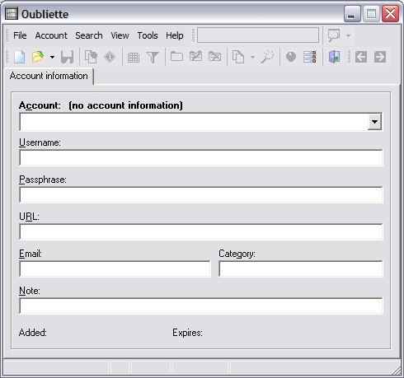Select the Account information tab

pos(49,76)
